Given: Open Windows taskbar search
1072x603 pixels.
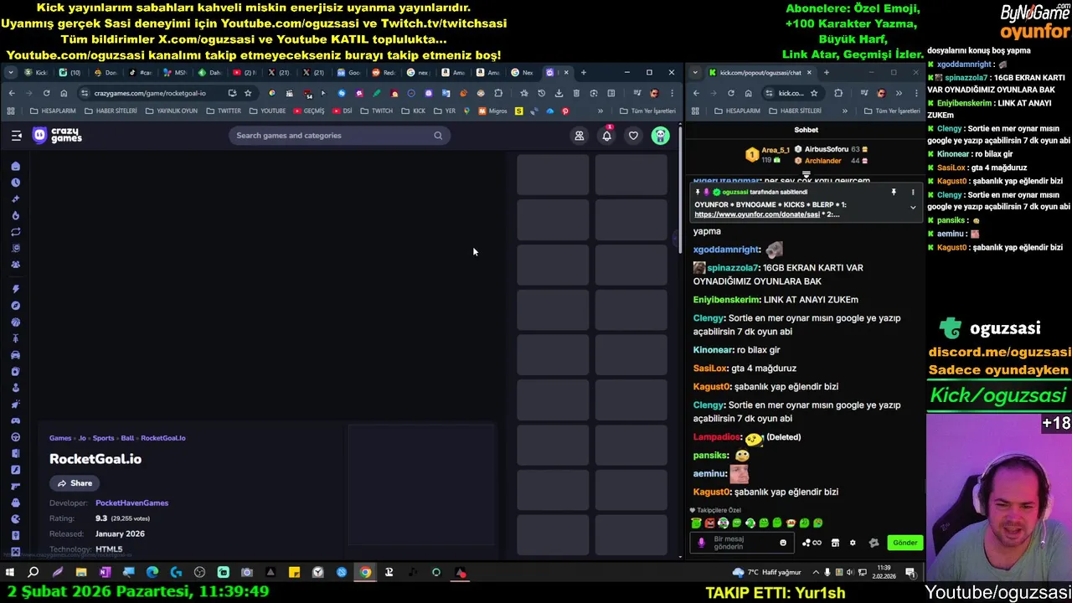Looking at the screenshot, I should [33, 573].
